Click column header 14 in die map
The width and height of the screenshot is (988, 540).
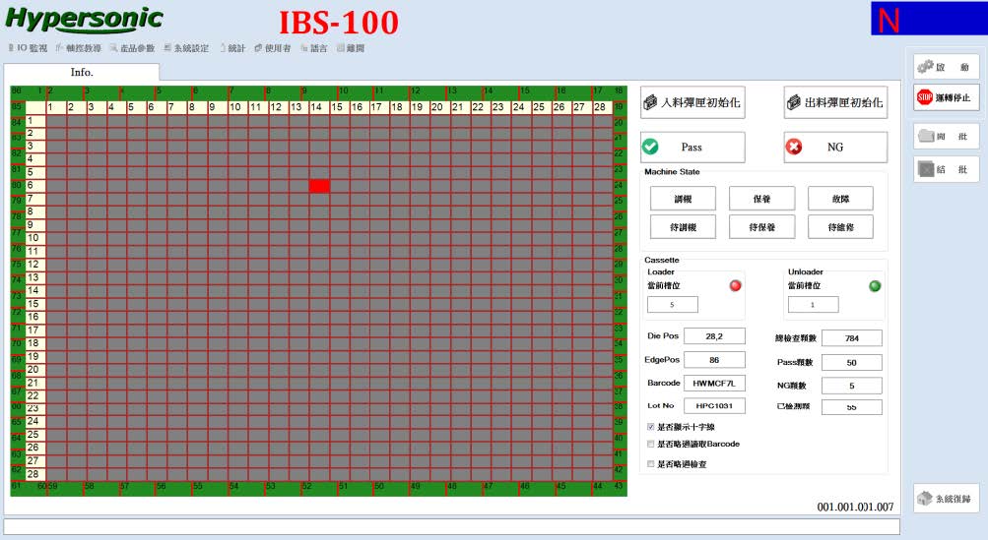point(319,107)
